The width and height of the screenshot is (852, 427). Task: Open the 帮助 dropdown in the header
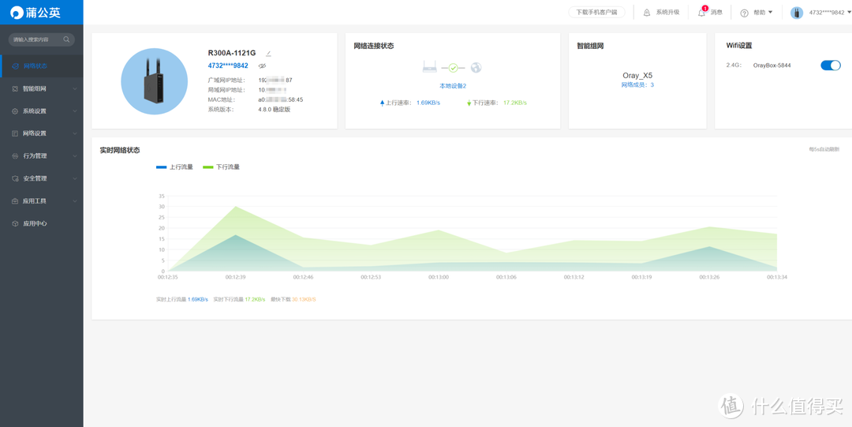[x=757, y=13]
